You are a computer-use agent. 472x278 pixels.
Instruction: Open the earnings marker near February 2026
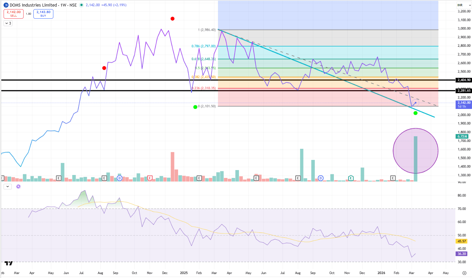[x=393, y=178]
